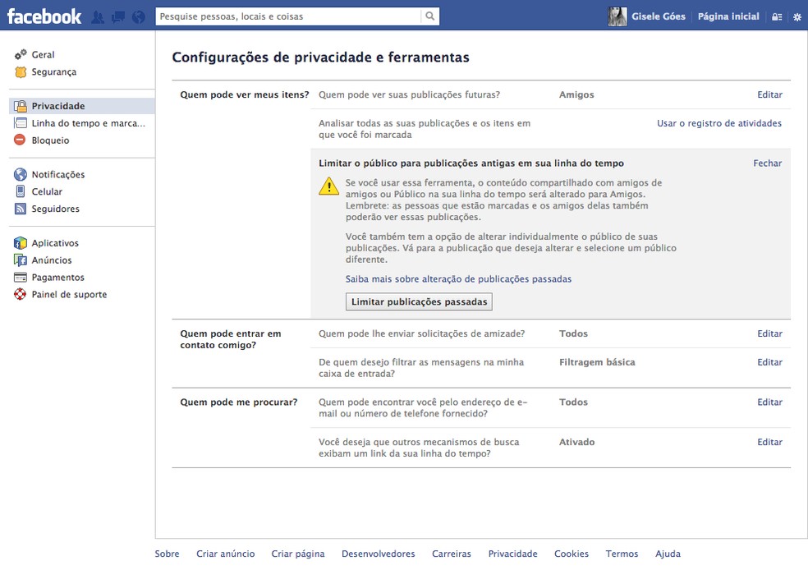The width and height of the screenshot is (808, 570).
Task: Edit who can see future posts
Action: click(x=769, y=94)
